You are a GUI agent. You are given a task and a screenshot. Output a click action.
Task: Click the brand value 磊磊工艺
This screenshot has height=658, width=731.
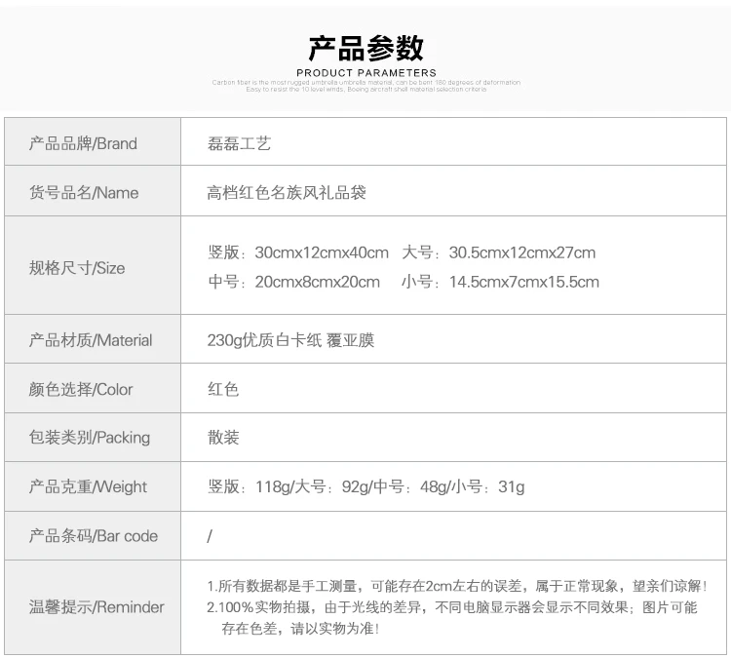[239, 143]
